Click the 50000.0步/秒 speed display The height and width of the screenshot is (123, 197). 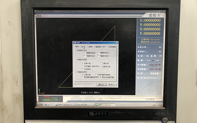[50, 100]
